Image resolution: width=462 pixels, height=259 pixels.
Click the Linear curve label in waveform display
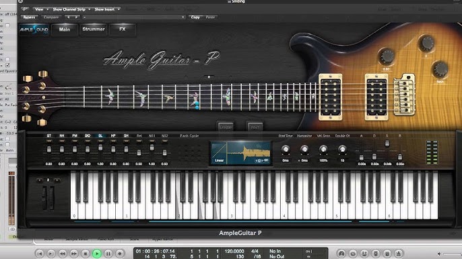click(219, 160)
